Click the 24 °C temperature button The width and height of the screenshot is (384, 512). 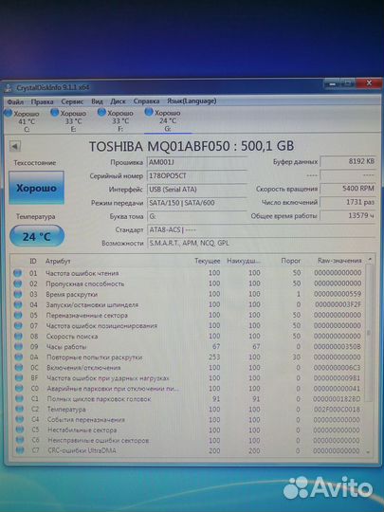37,236
